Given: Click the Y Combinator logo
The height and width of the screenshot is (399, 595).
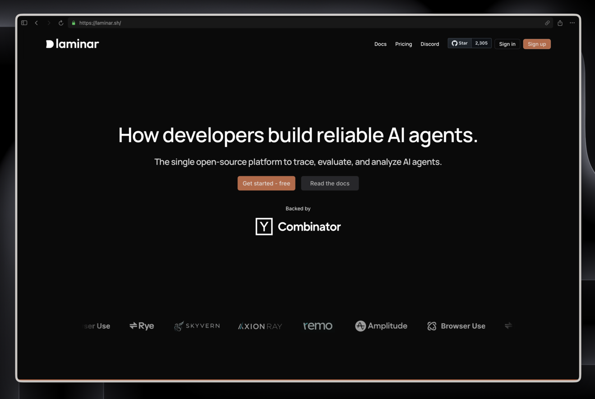Looking at the screenshot, I should 298,226.
